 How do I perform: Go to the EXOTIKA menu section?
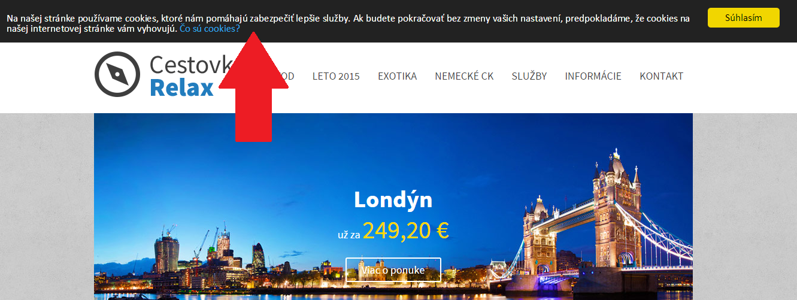[397, 76]
